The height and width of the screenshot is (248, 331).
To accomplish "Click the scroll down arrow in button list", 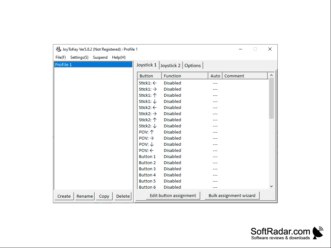I will tap(272, 186).
